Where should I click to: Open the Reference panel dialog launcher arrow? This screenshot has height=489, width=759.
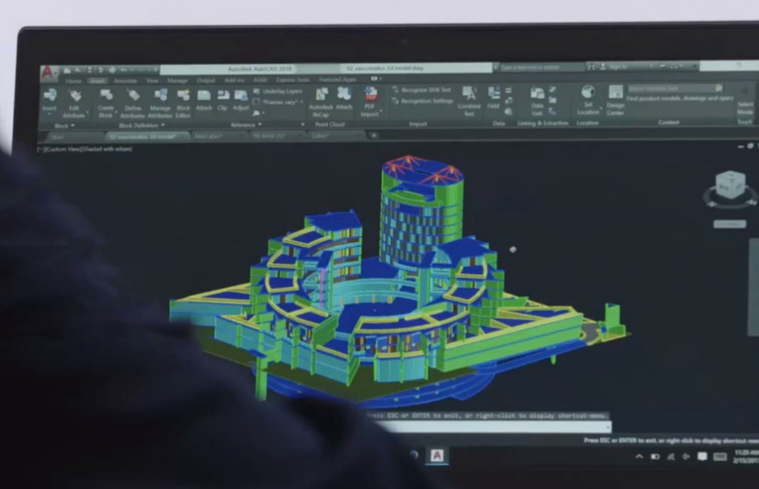pyautogui.click(x=303, y=124)
